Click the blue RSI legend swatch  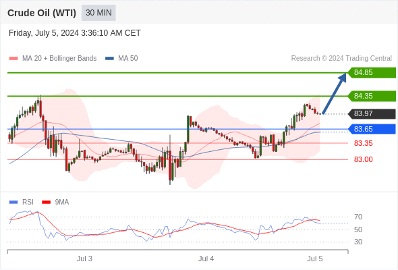tap(13, 202)
